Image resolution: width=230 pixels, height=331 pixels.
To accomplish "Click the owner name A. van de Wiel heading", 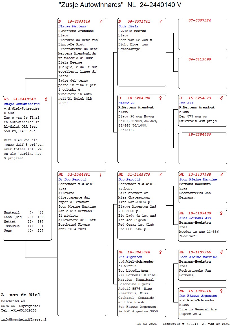I will [x=21, y=295].
